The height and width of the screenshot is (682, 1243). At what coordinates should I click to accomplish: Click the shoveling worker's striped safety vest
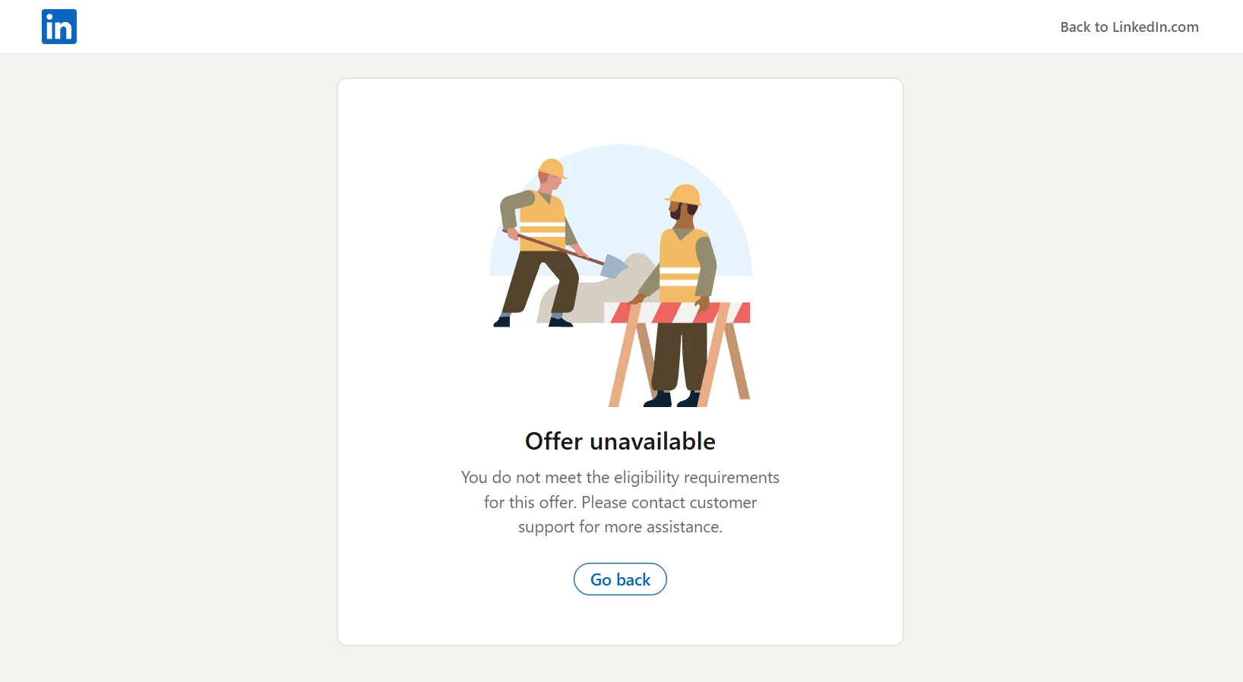[x=542, y=222]
